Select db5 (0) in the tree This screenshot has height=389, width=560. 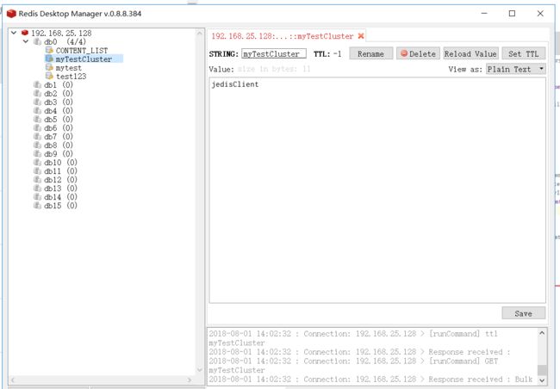coord(59,120)
